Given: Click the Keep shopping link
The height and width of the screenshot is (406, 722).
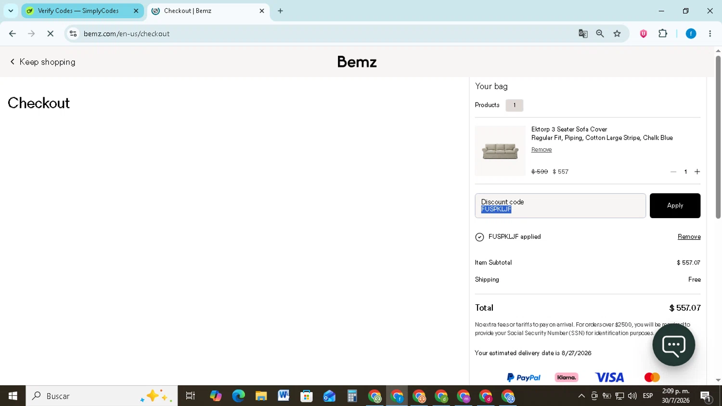Looking at the screenshot, I should pos(43,62).
